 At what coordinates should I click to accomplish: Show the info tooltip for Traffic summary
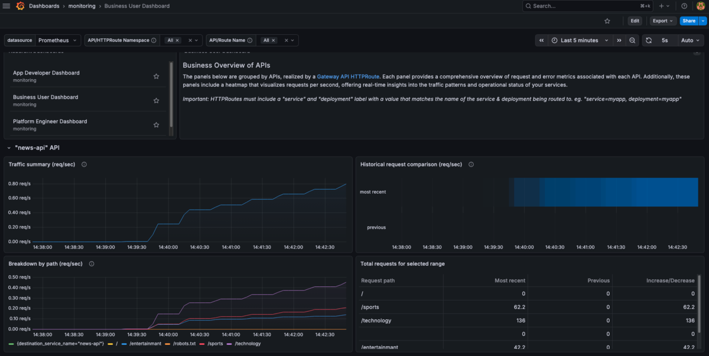pos(84,165)
